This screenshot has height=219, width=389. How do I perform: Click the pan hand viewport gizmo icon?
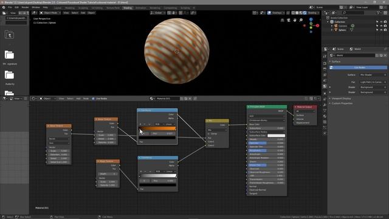click(295, 20)
